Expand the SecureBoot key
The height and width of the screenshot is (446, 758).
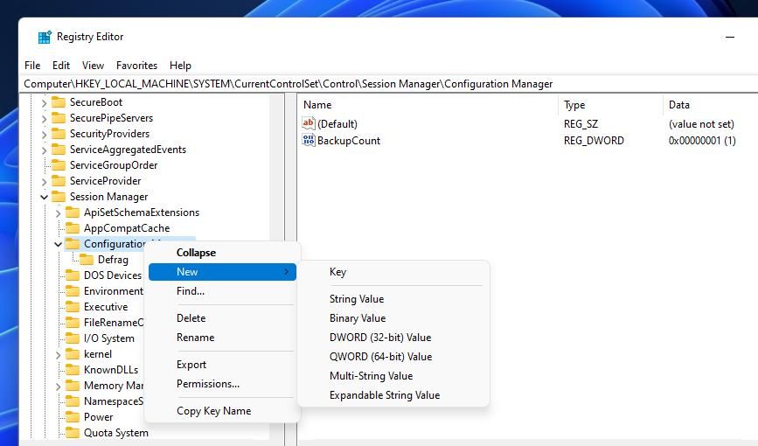pyautogui.click(x=44, y=102)
